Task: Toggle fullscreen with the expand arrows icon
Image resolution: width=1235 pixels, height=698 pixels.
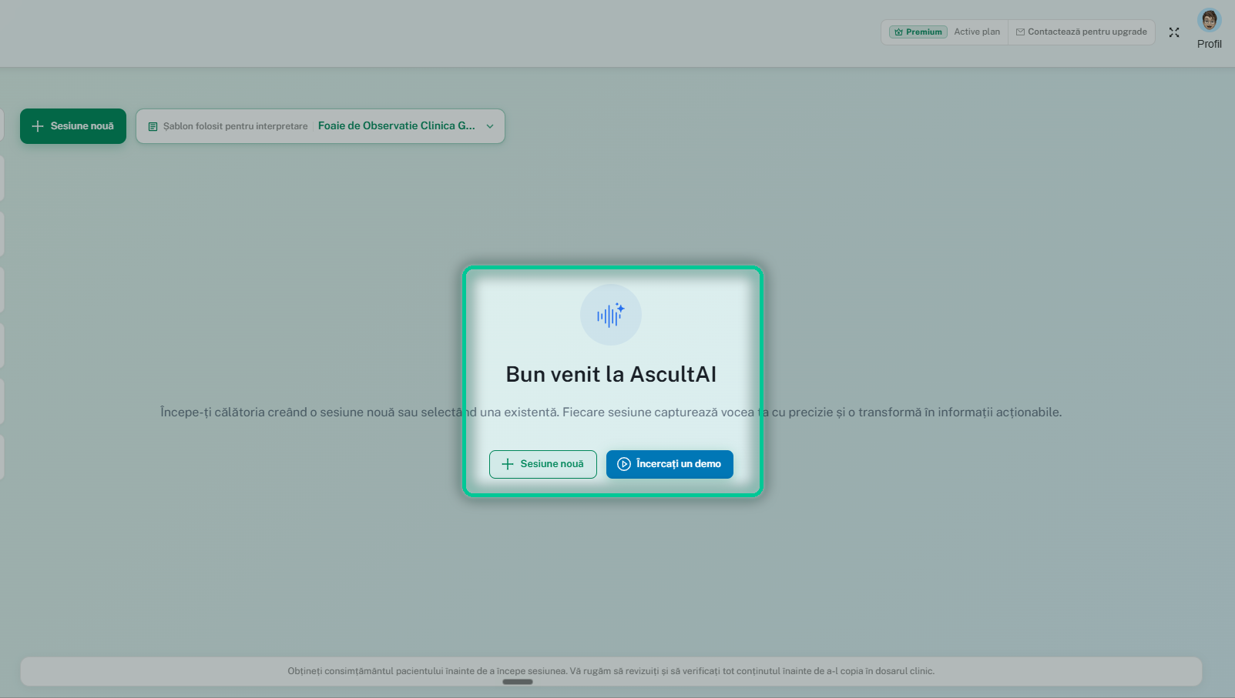Action: point(1174,32)
